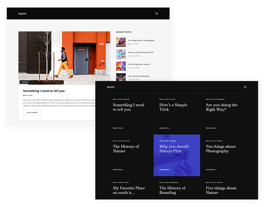Click Read More under 'Are you doing the Right Way?'

(211, 128)
